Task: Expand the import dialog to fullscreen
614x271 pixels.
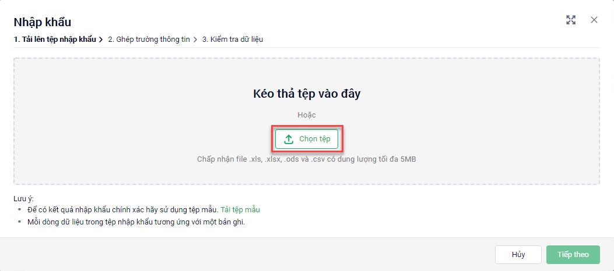Action: [x=571, y=20]
